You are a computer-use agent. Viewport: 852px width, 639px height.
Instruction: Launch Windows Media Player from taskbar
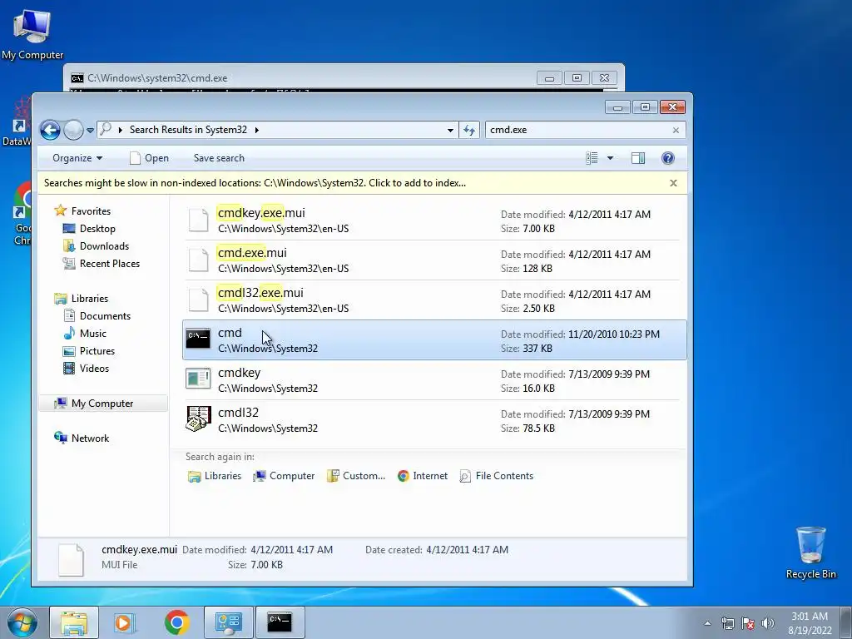125,622
